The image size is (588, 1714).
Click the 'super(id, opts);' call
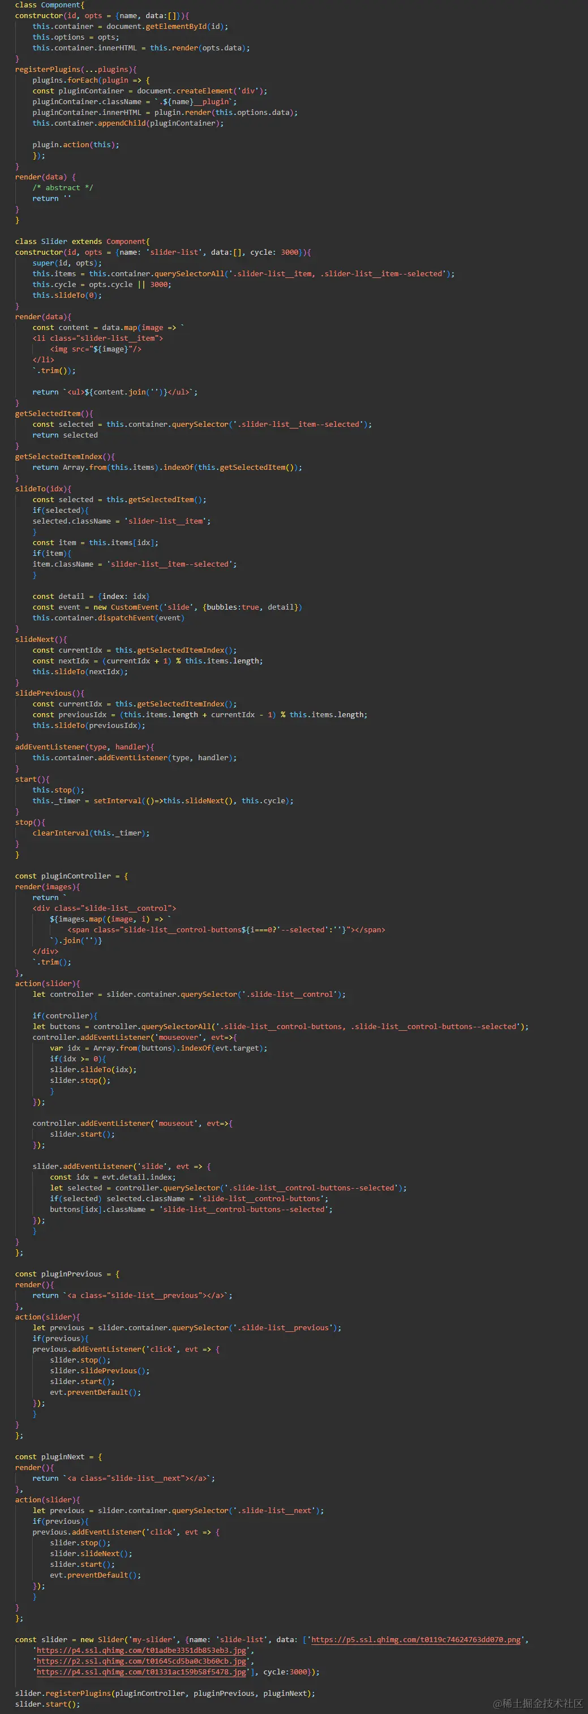point(67,263)
